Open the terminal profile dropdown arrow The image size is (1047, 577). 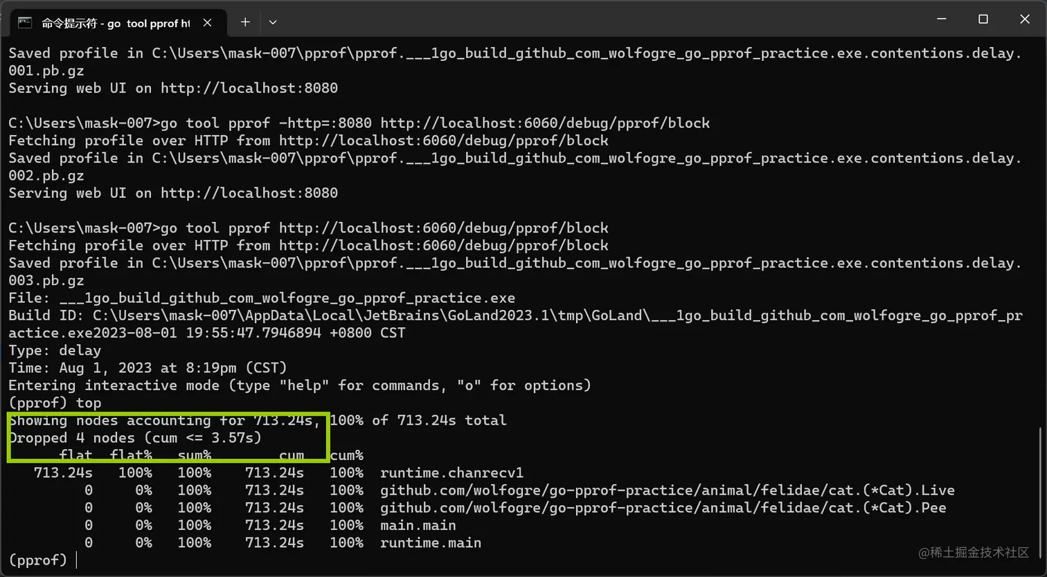tap(273, 22)
